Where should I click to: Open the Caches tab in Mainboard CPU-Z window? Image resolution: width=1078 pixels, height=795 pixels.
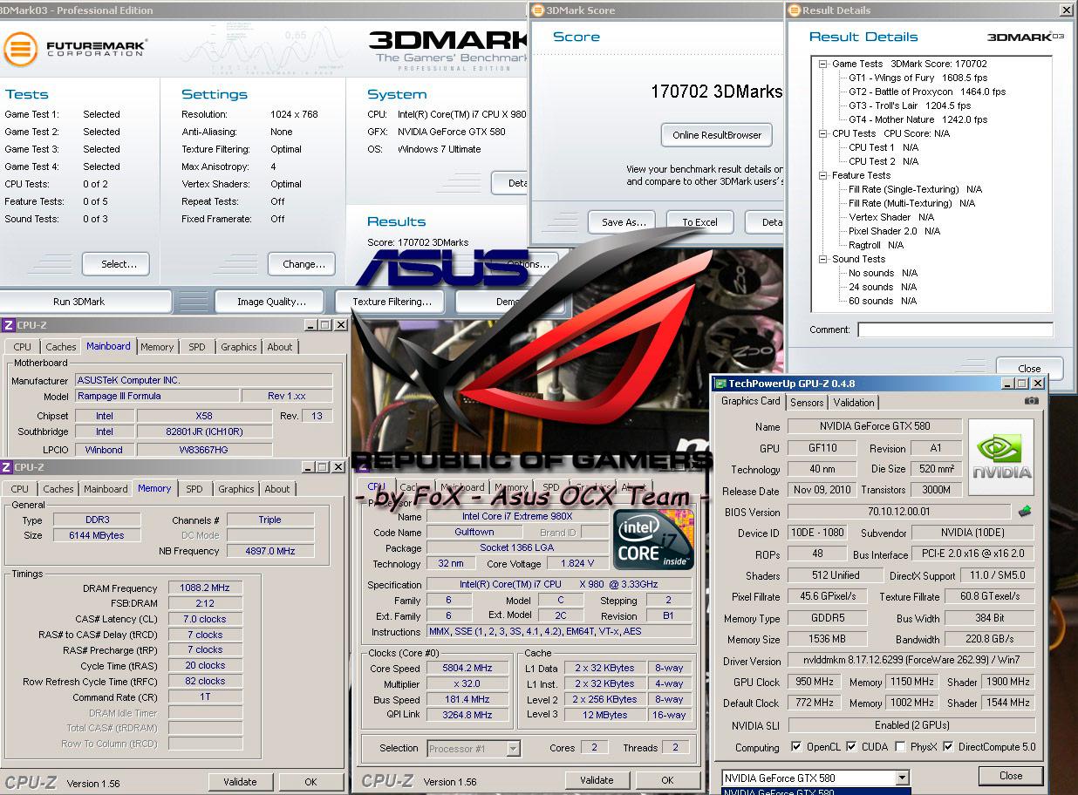[x=60, y=347]
